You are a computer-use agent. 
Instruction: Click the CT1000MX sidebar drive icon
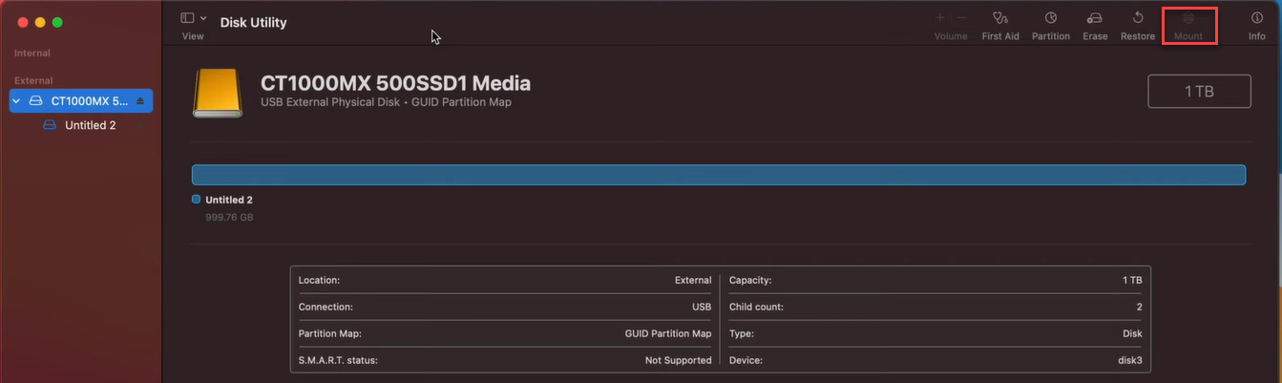coord(35,100)
